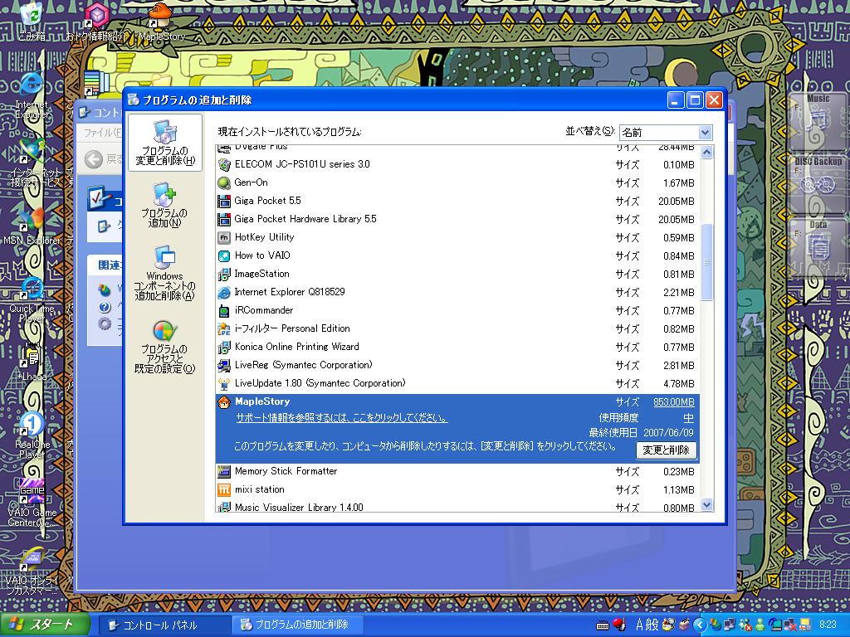Click the tray expand arrow in taskbar
850x637 pixels.
pyautogui.click(x=701, y=625)
